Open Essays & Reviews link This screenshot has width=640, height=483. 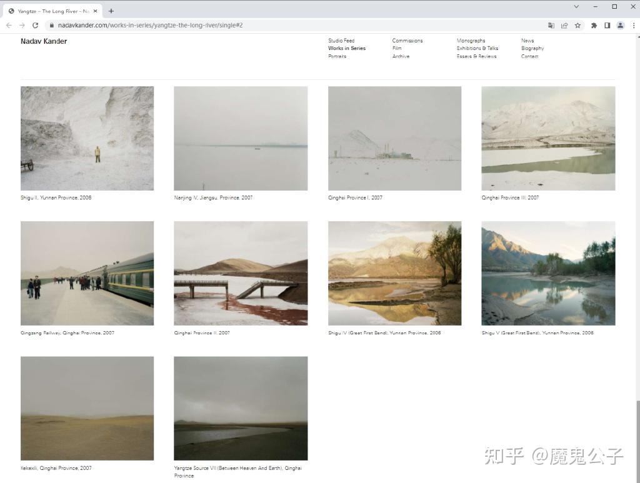[477, 56]
